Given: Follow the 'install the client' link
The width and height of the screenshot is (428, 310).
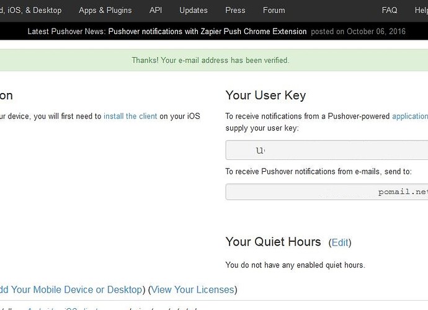Looking at the screenshot, I should click(x=130, y=117).
